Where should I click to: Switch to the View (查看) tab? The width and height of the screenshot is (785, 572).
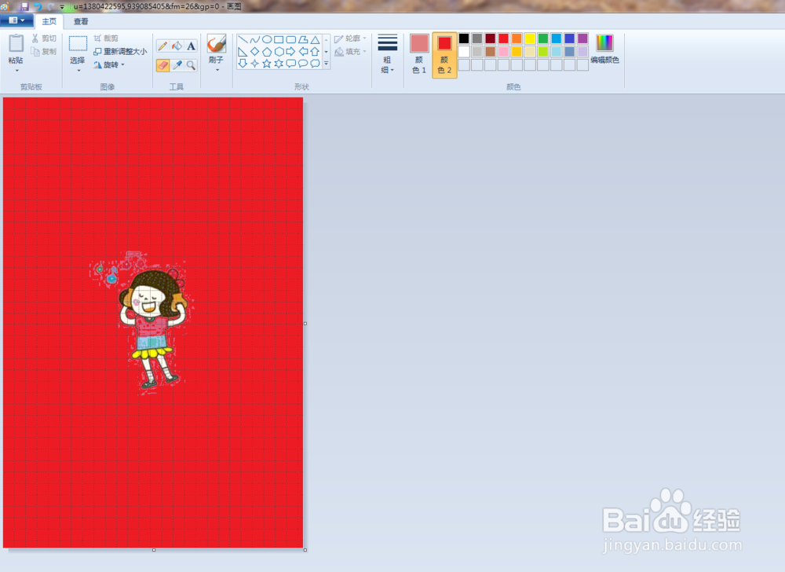point(81,21)
